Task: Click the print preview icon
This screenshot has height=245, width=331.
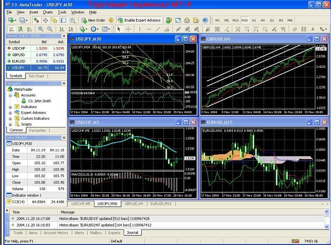Action: 196,20
